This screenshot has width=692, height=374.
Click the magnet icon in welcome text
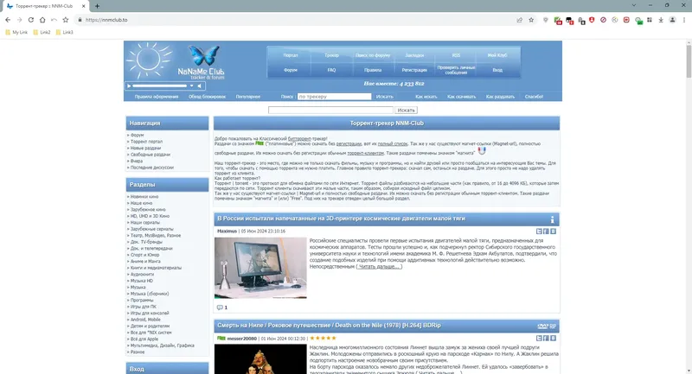tap(482, 150)
